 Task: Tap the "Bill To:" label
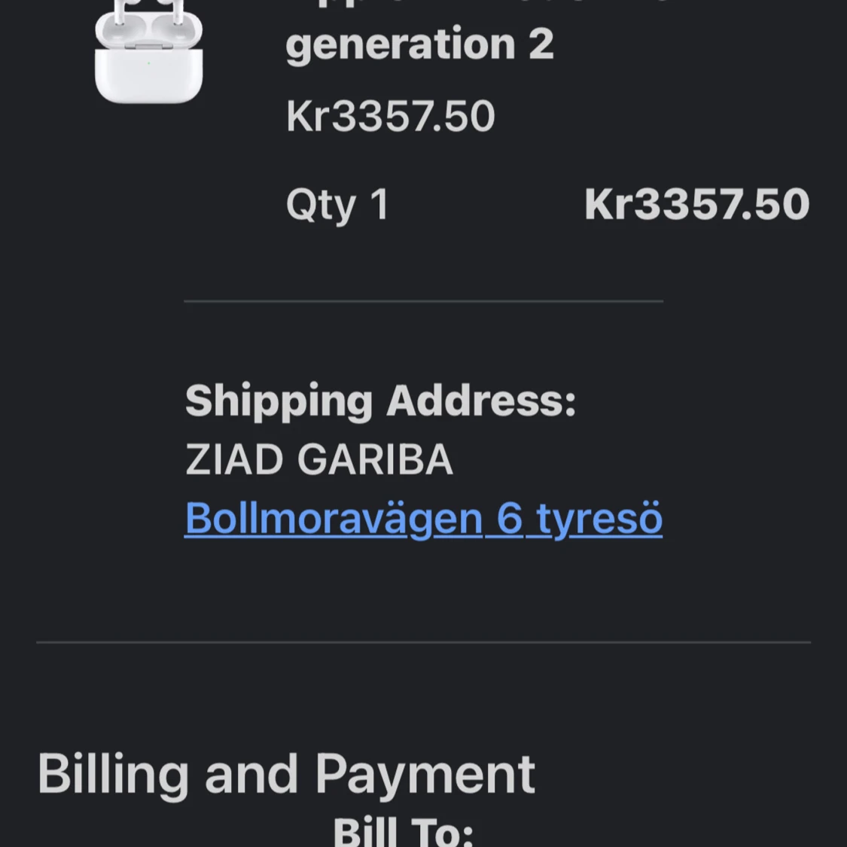click(403, 832)
